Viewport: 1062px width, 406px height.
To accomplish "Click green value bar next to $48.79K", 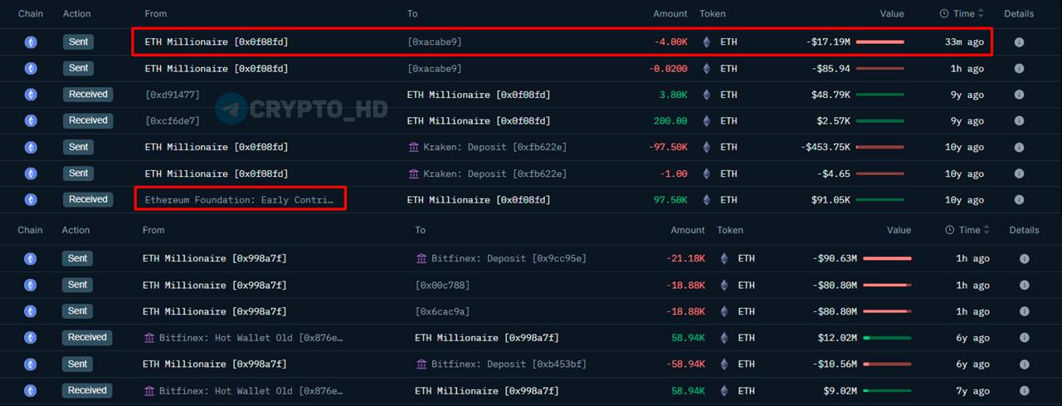I will 880,95.
